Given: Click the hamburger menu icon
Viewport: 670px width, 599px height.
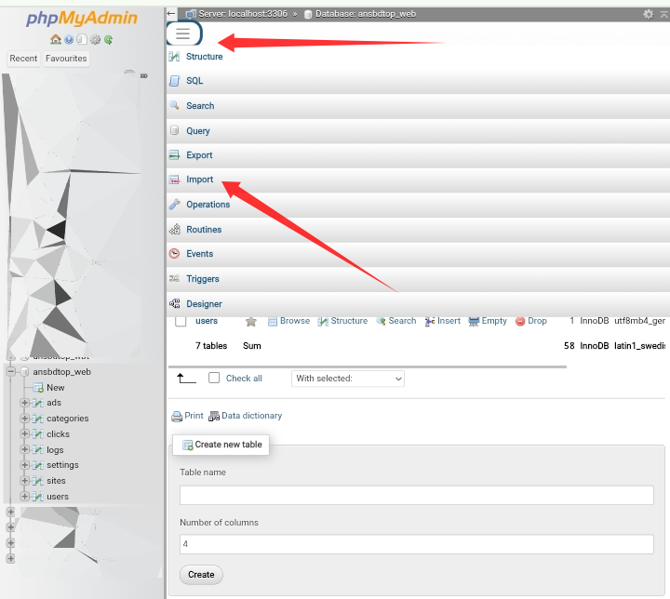Looking at the screenshot, I should click(182, 33).
